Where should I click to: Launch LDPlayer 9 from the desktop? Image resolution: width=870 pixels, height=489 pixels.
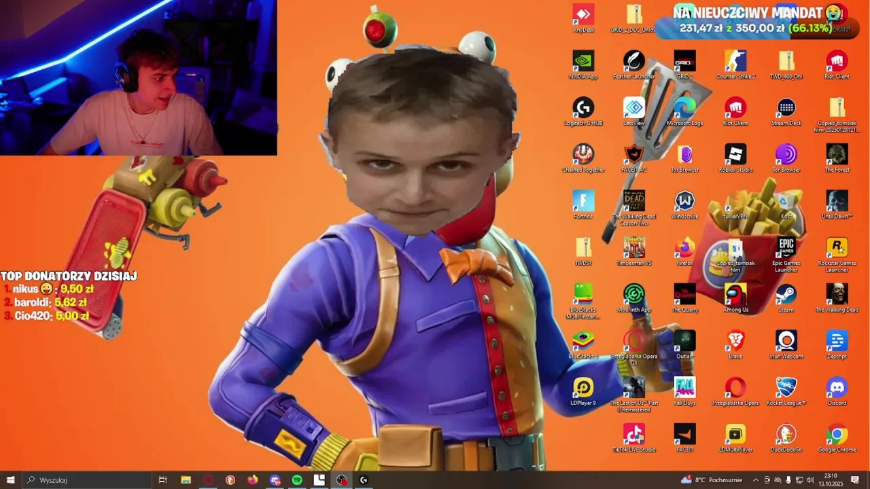(583, 392)
